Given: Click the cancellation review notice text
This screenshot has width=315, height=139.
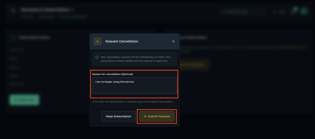Looking at the screenshot, I should tap(134, 59).
